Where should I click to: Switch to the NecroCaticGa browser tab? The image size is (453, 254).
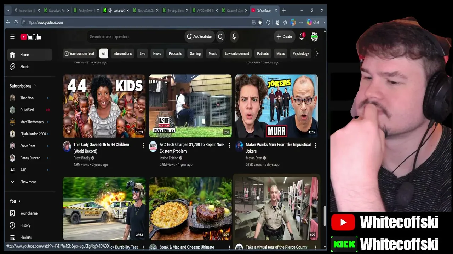tap(145, 11)
